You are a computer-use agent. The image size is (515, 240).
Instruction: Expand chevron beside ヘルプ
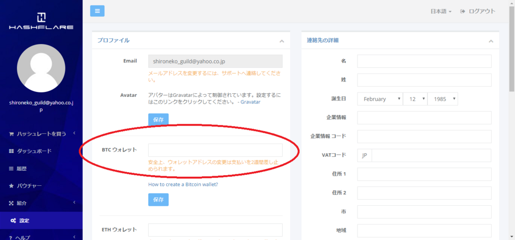point(74,236)
